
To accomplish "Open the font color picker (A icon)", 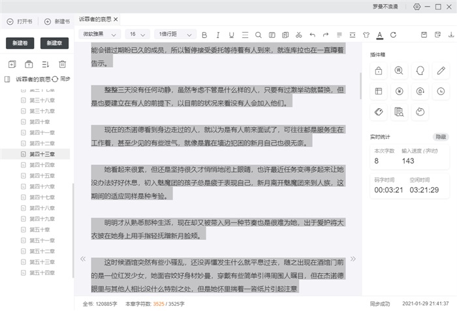I will click(x=379, y=35).
